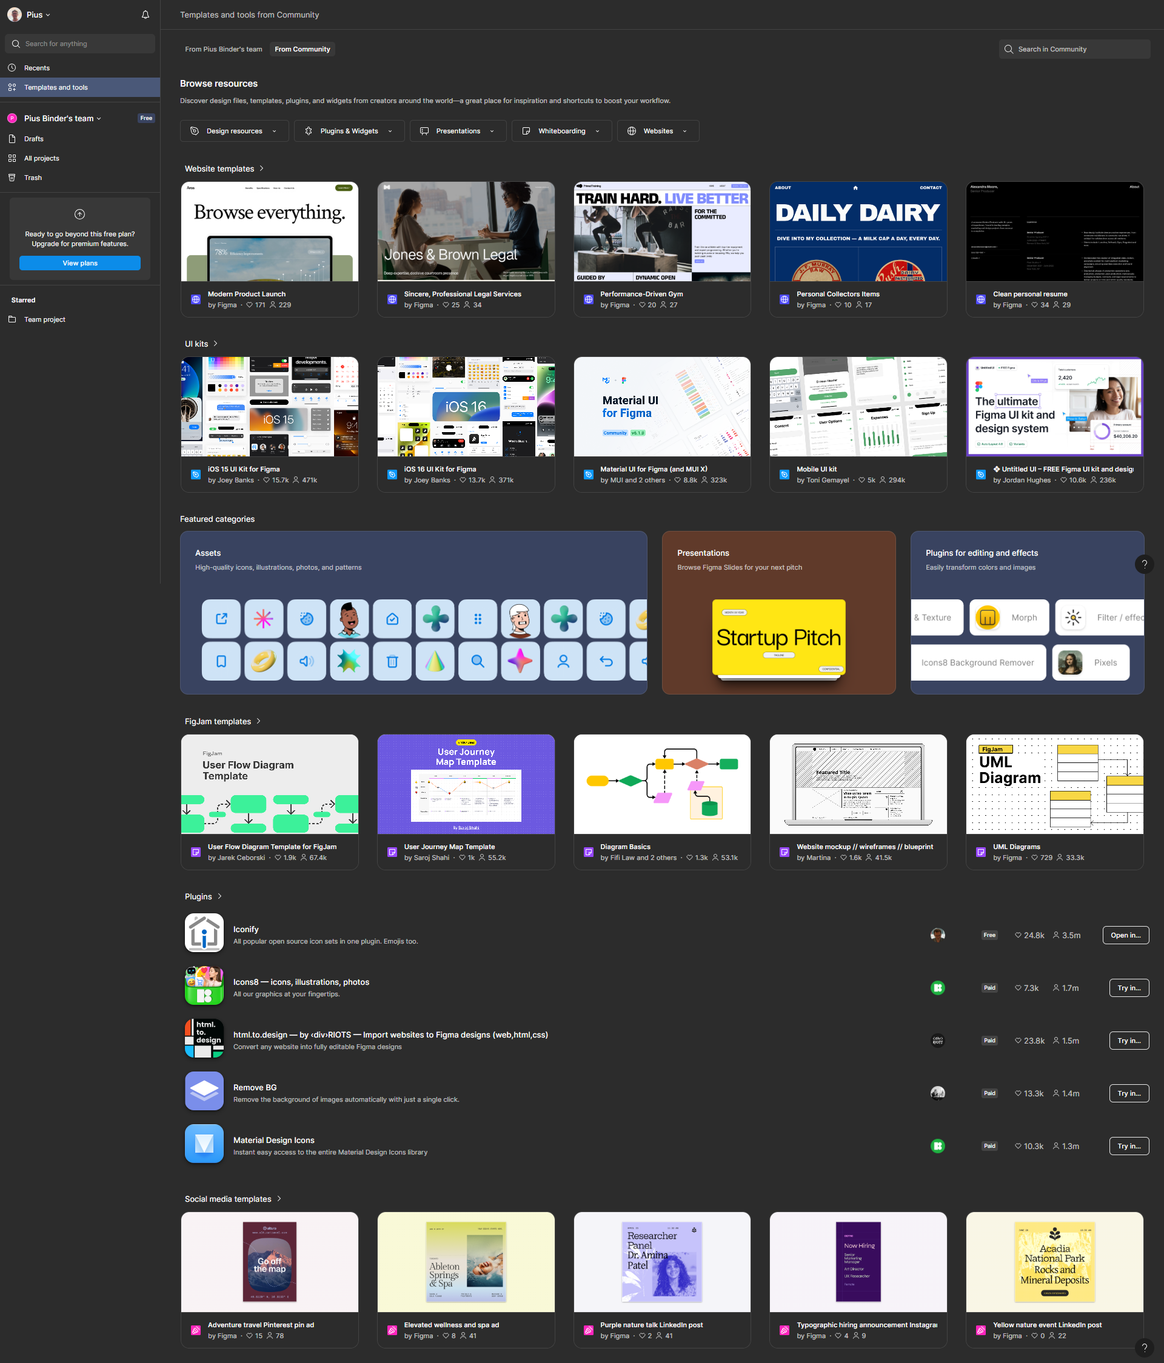
Task: Click Try in... for Remove BG
Action: coord(1128,1093)
